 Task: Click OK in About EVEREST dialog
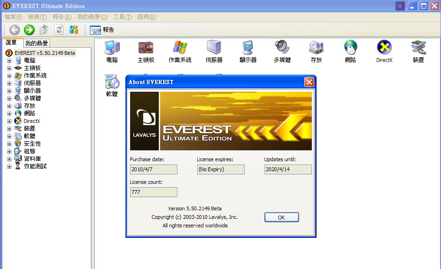click(x=282, y=217)
